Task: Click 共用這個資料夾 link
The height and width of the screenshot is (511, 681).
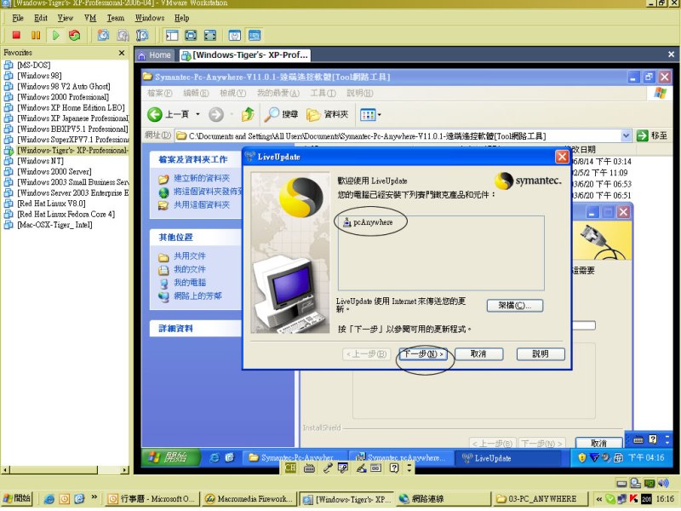Action: coord(202,205)
